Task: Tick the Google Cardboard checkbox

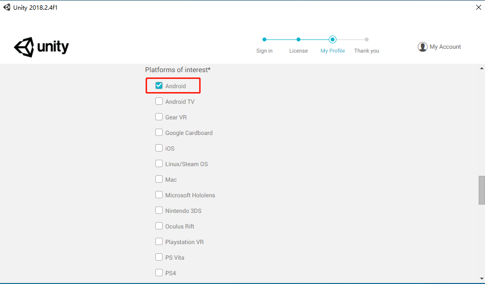Action: [159, 133]
